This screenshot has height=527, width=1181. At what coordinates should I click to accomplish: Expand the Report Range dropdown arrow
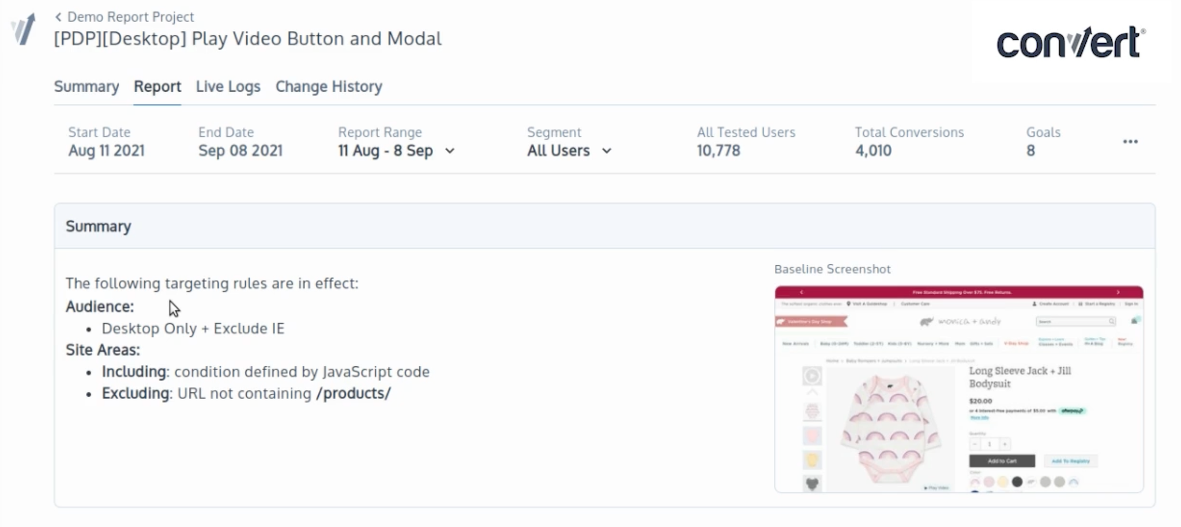pyautogui.click(x=450, y=151)
